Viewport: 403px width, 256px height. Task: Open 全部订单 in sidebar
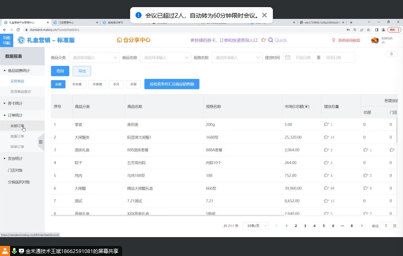[x=17, y=125]
